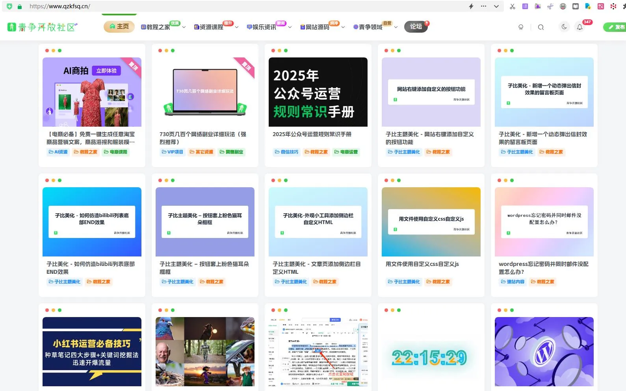Open the 2025年公众号运营规则常识手册 thumbnail

click(318, 92)
